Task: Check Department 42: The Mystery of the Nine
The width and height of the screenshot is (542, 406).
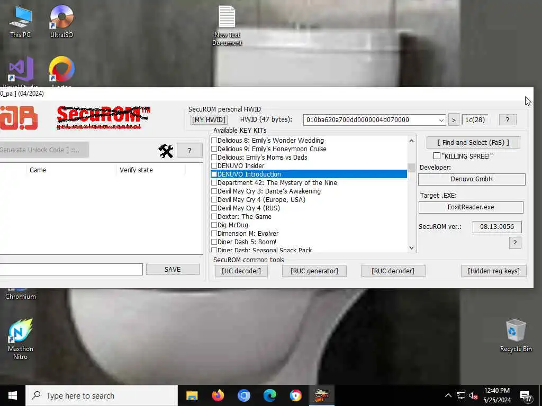Action: tap(214, 182)
